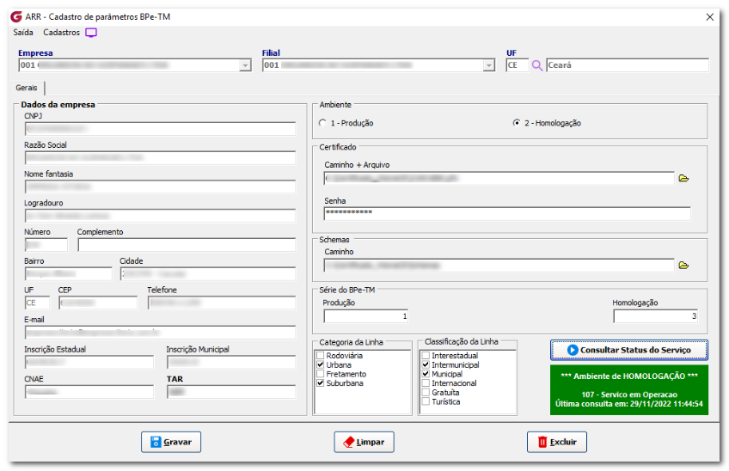
Task: Browse for the certificate file via its folder icon
Action: 683,179
